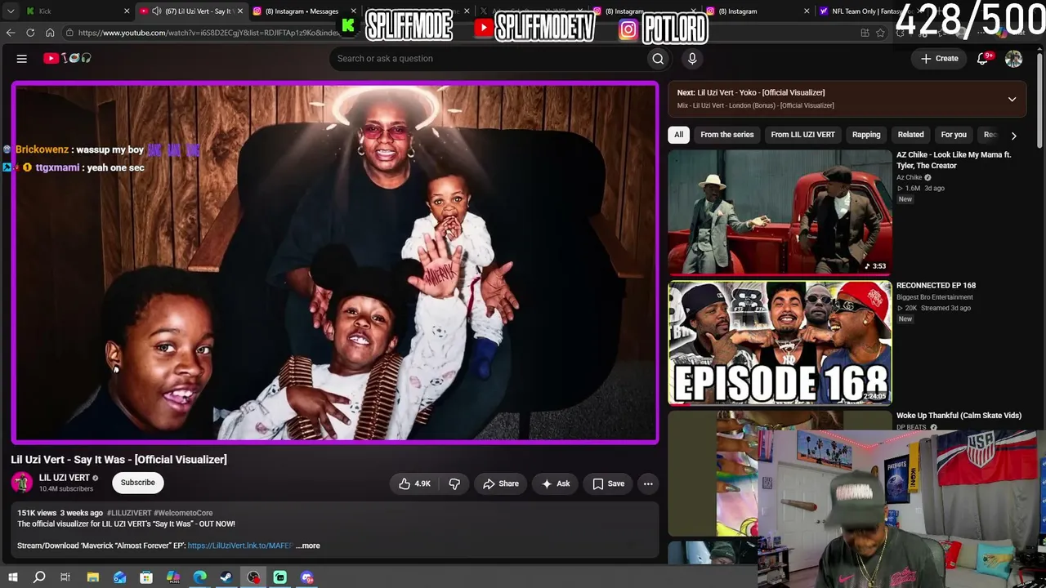
Task: Close the Kick browser tab
Action: [x=127, y=11]
